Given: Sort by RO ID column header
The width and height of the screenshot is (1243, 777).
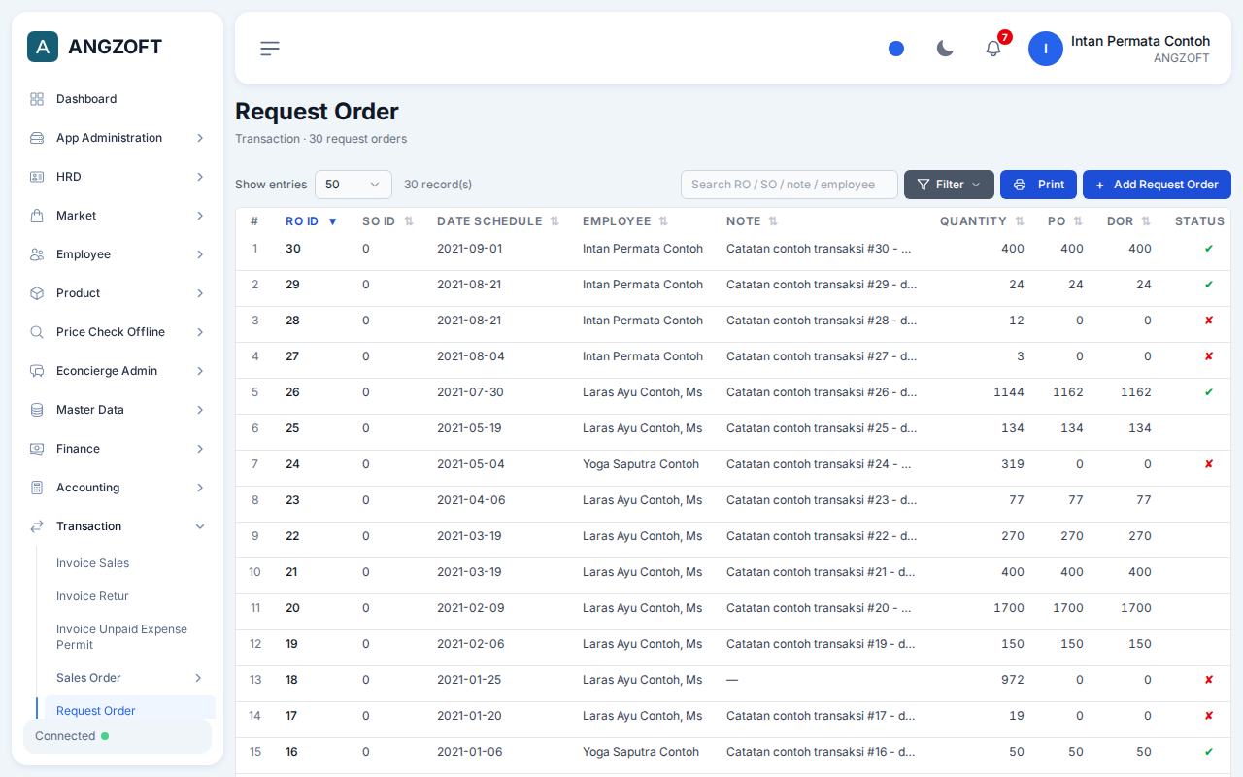Looking at the screenshot, I should (311, 221).
